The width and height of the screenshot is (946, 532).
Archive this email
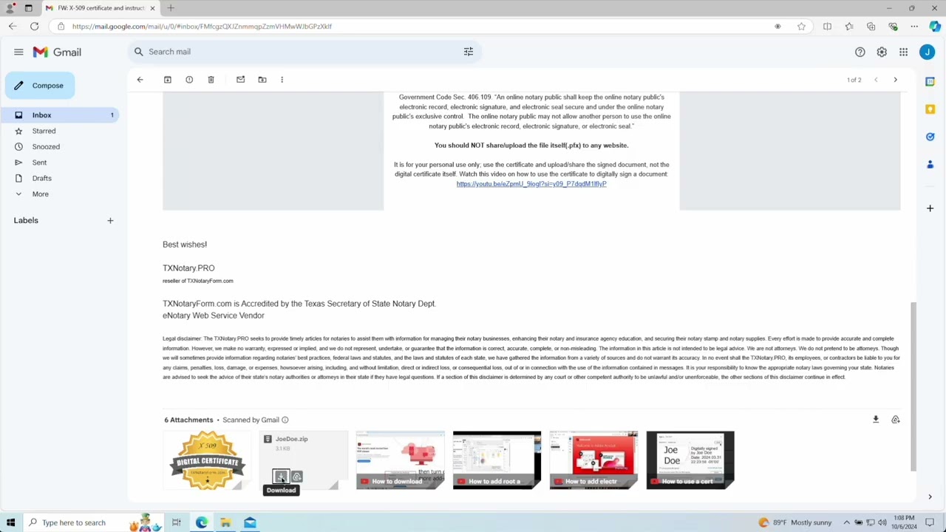[x=168, y=80]
